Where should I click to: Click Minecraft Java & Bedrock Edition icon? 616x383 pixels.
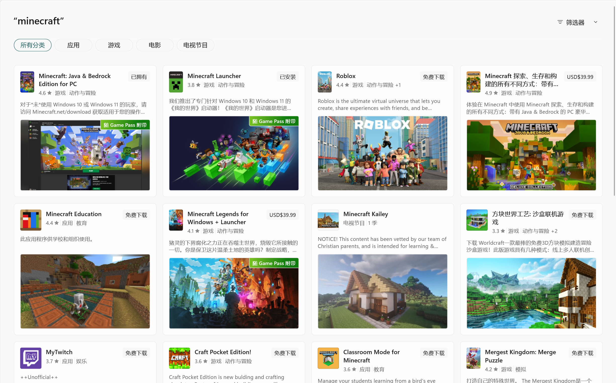coord(27,82)
